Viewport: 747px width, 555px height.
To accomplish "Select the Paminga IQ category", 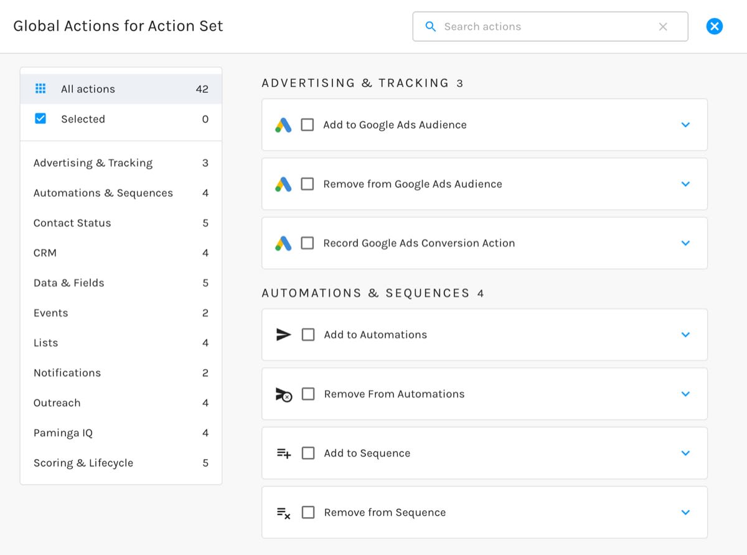I will pyautogui.click(x=121, y=433).
